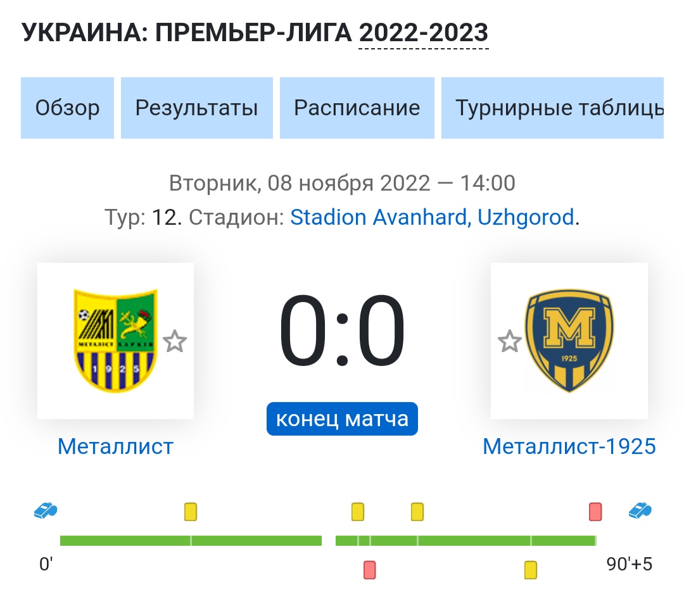684x604 pixels.
Task: Click the Металлист club crest
Action: click(115, 341)
